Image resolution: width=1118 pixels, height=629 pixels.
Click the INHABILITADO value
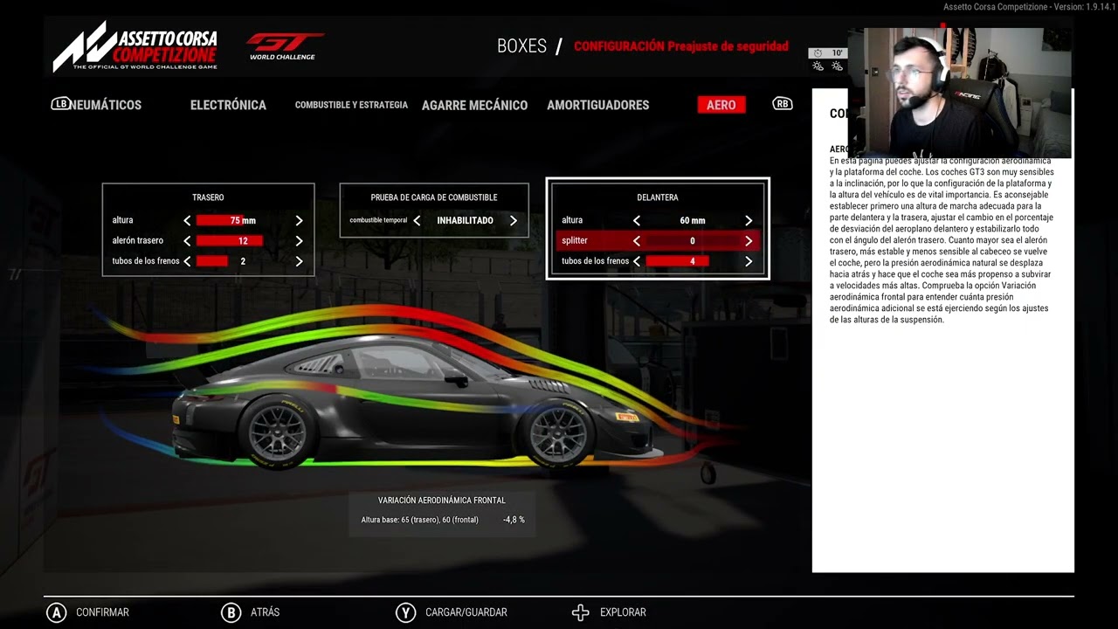[x=465, y=221]
